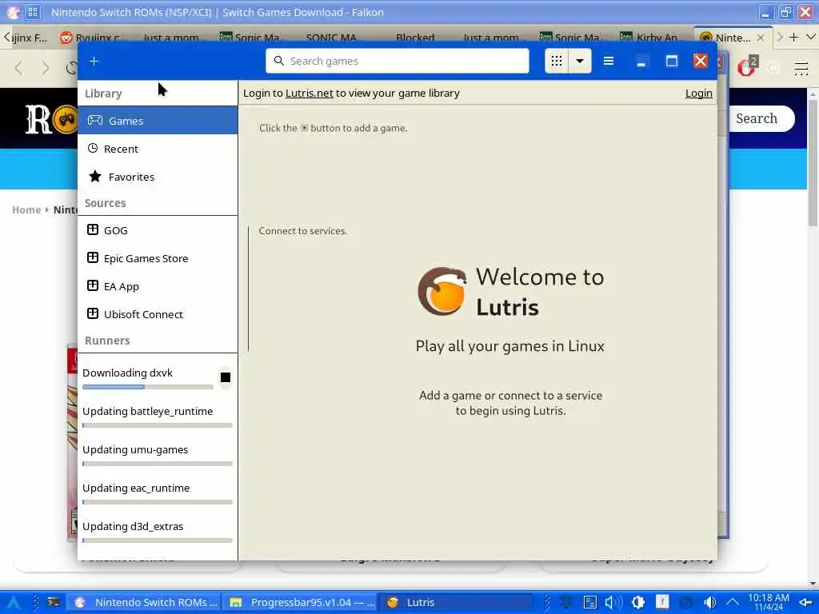Click the clock icon beside Recent
The height and width of the screenshot is (614, 819).
click(x=93, y=148)
